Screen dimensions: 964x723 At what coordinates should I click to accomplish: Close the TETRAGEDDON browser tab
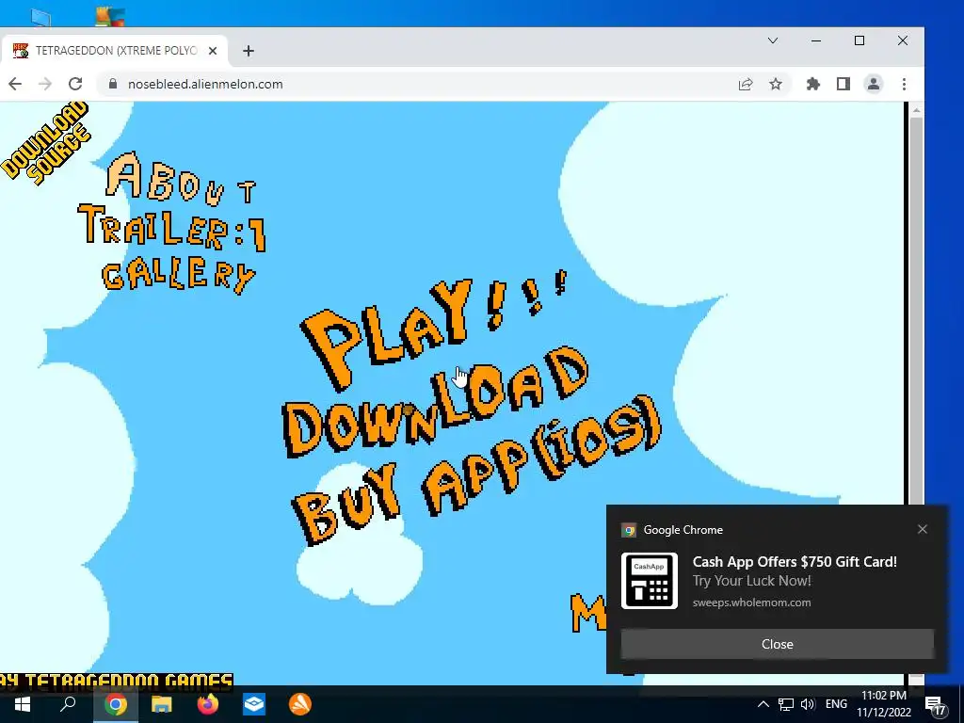point(213,51)
